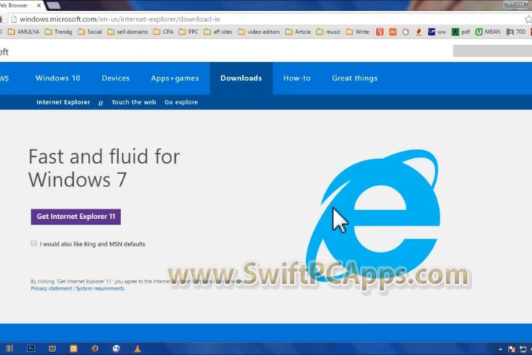Open the video editors bookmarks folder

point(259,32)
